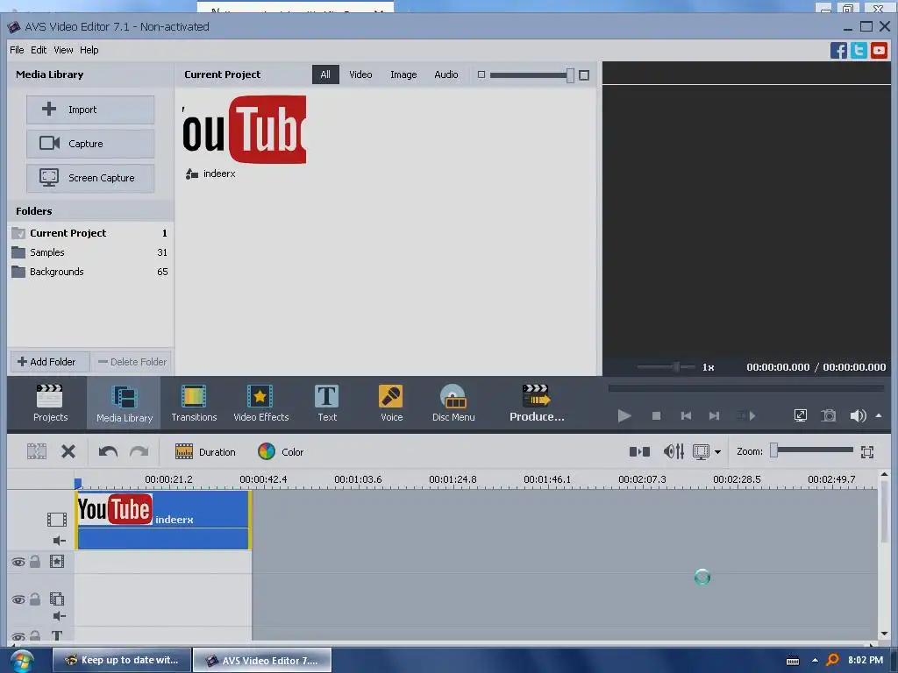Select the indeerx clip on timeline
This screenshot has width=898, height=673.
(163, 520)
